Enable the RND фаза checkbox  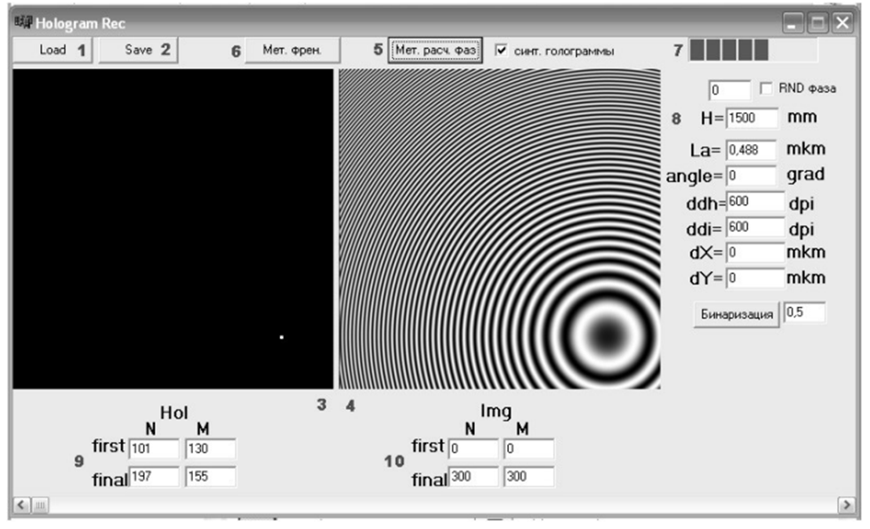[766, 88]
